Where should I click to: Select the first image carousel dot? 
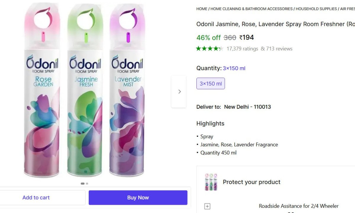pyautogui.click(x=83, y=183)
